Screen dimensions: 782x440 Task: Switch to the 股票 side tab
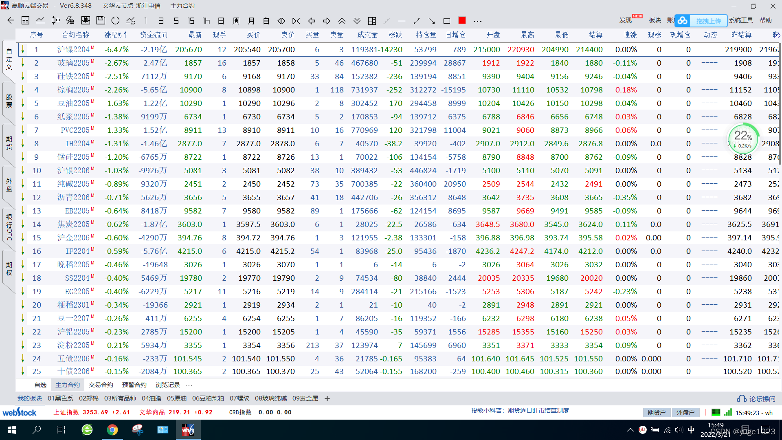pos(9,101)
